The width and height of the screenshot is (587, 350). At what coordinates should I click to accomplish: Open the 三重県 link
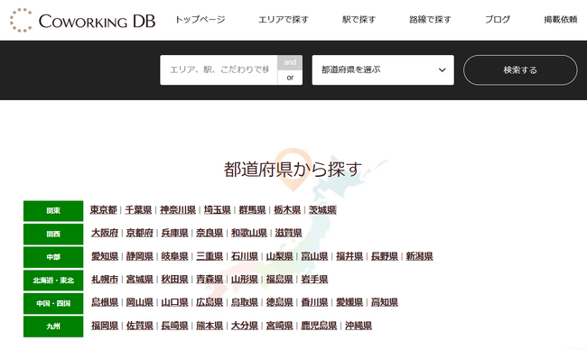coord(210,256)
